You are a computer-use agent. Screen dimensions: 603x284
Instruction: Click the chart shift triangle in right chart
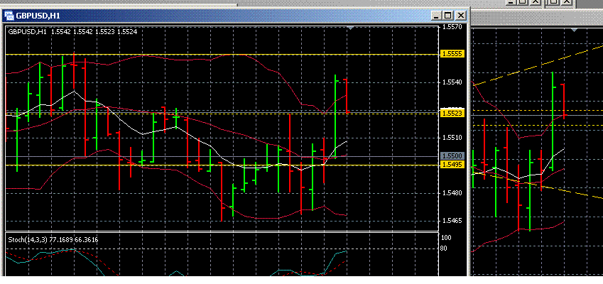coord(574,30)
